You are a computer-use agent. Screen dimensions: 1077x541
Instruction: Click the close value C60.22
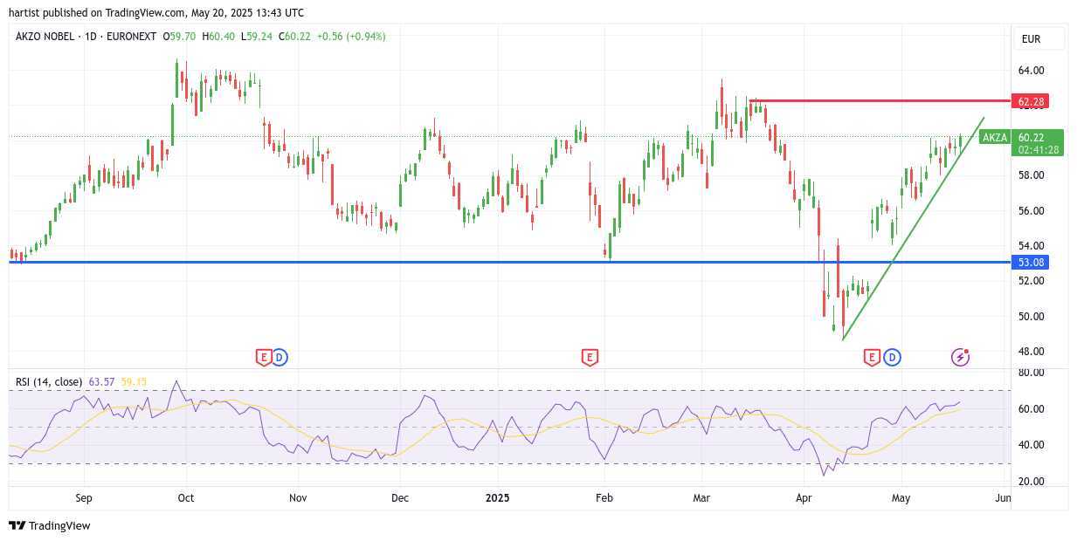(x=294, y=37)
